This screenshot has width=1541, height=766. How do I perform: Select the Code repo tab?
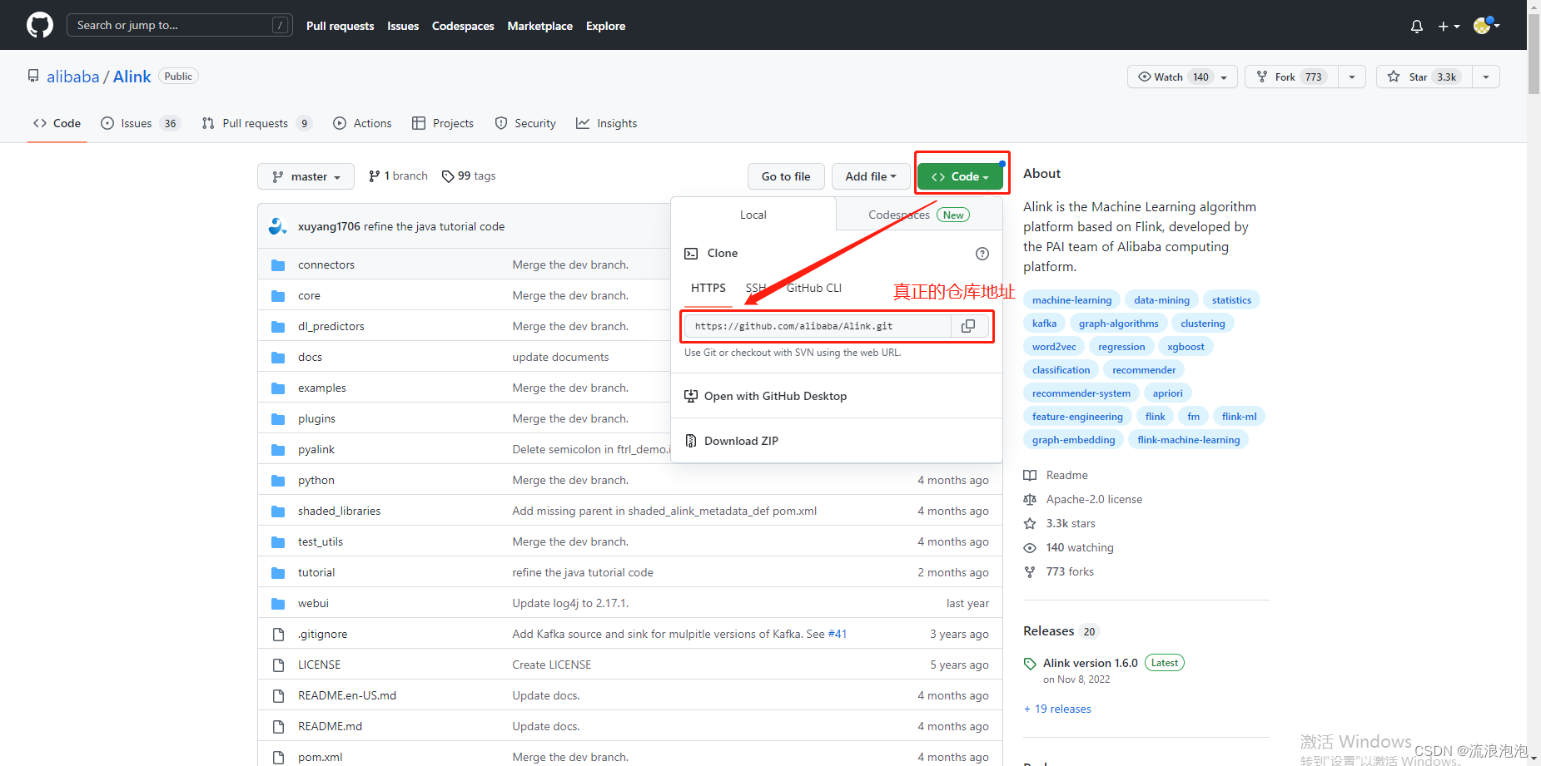point(57,123)
